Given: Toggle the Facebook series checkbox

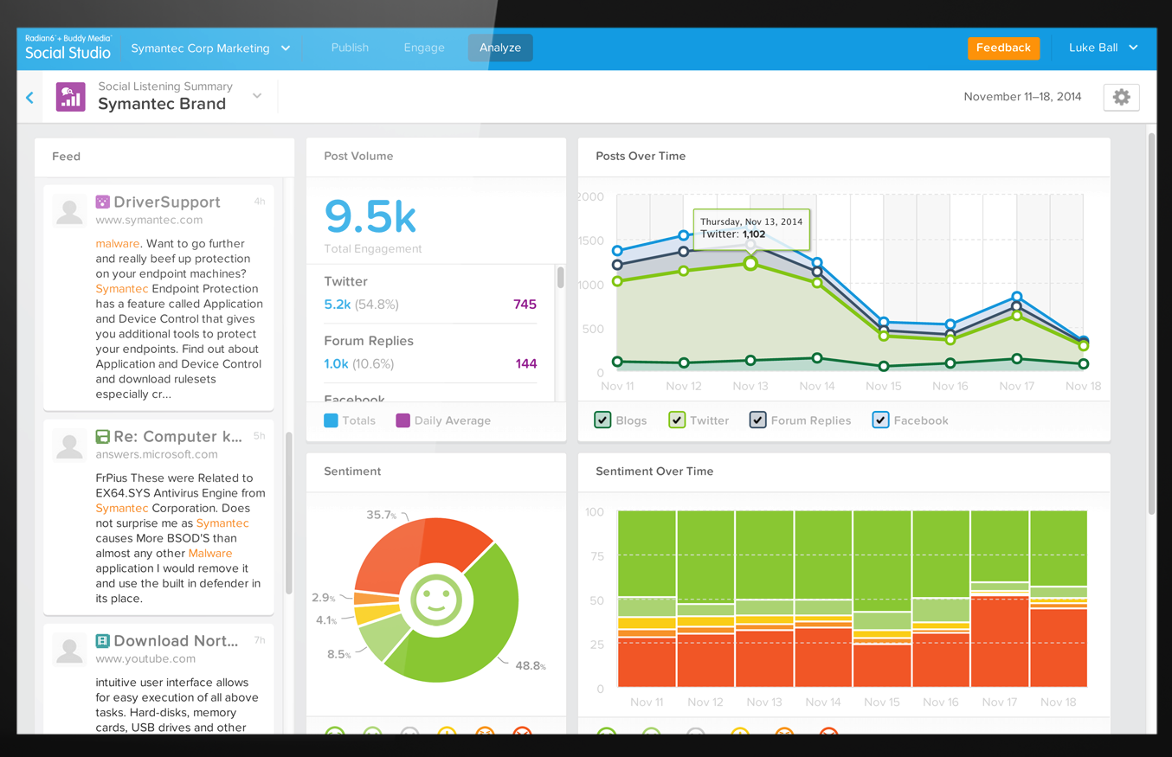Looking at the screenshot, I should click(x=880, y=420).
